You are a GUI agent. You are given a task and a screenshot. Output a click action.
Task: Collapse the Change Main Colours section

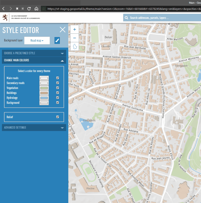coord(34,60)
